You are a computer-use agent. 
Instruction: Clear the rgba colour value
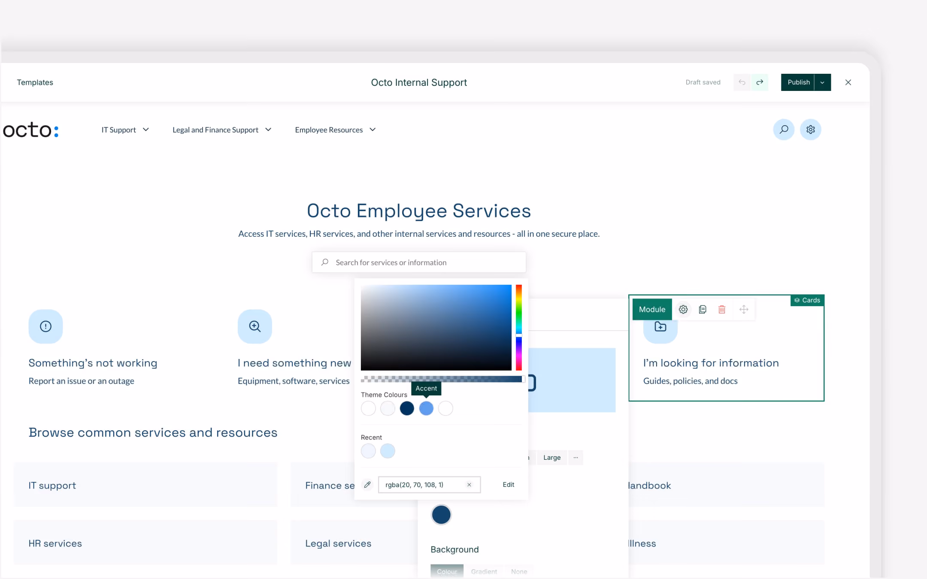click(469, 485)
